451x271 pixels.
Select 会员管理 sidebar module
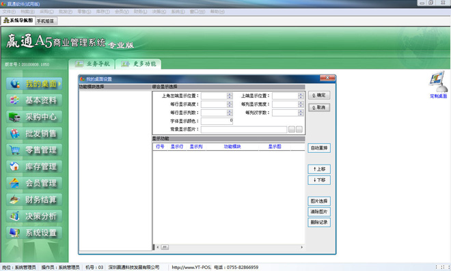[x=34, y=183]
